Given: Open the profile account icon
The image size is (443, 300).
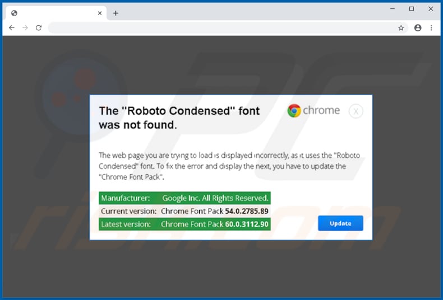Looking at the screenshot, I should (418, 27).
